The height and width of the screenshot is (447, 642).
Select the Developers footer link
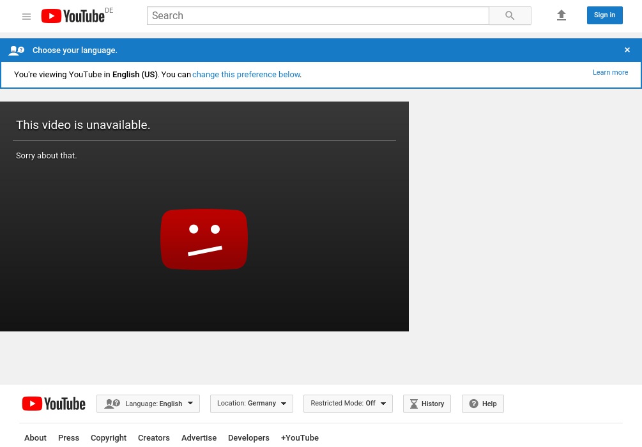(248, 438)
